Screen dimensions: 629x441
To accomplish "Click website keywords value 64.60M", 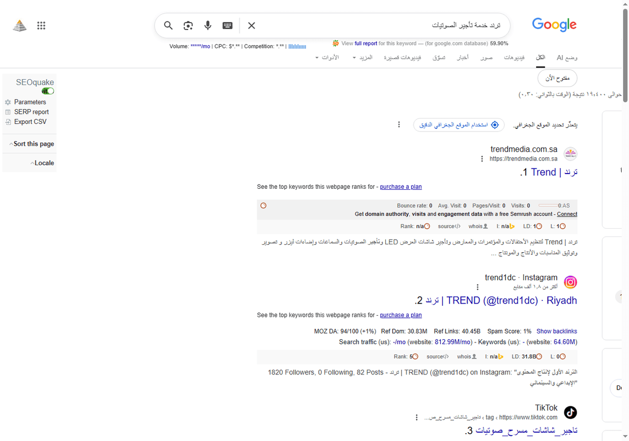I will [565, 342].
